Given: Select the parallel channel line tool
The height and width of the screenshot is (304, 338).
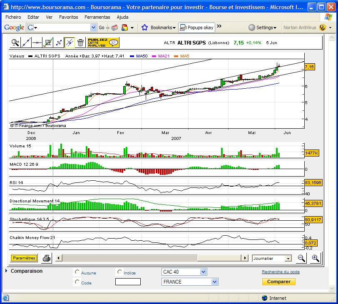Looking at the screenshot, I should coord(70,42).
